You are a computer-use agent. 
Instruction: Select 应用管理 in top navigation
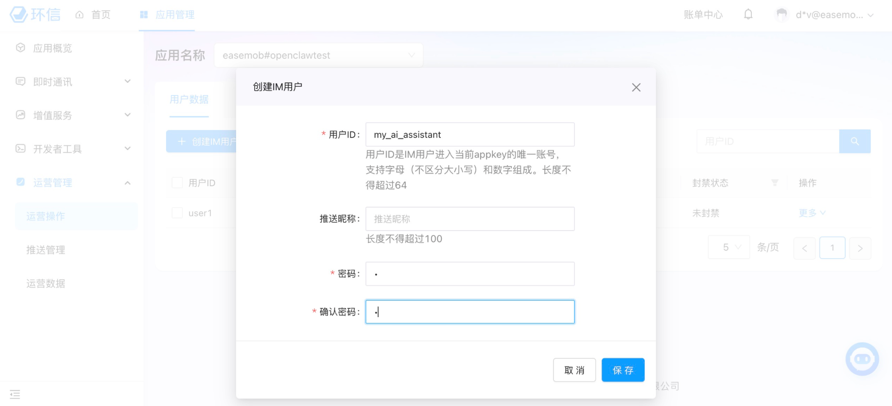point(175,14)
